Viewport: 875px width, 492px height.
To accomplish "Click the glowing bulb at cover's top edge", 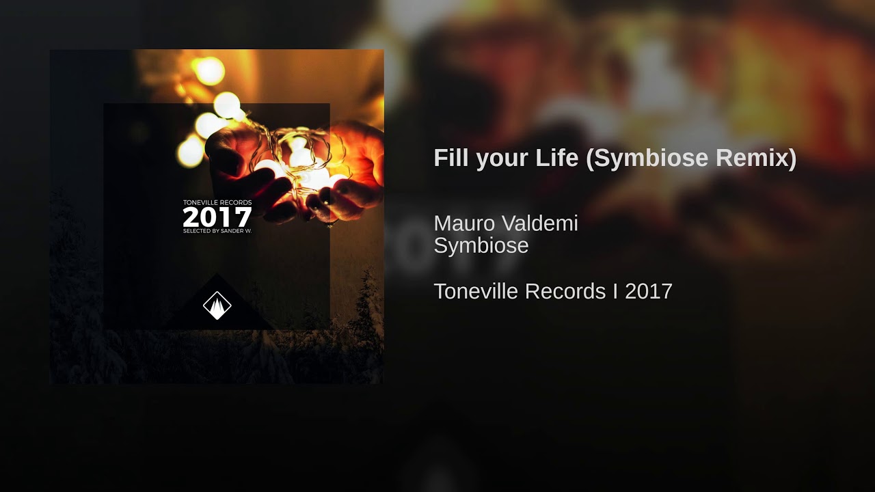I will coord(208,70).
